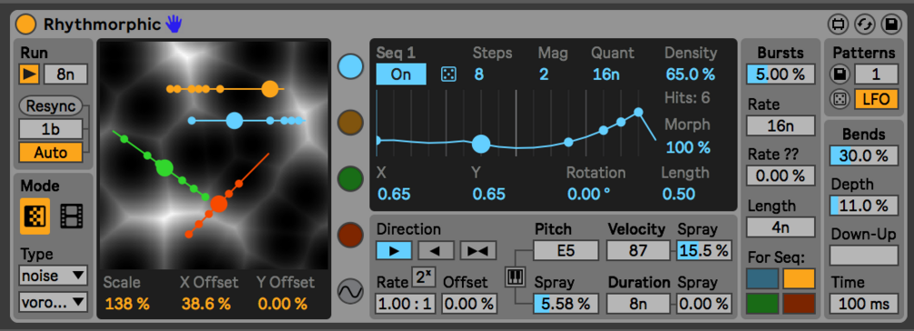Select the brown sequence 2 circle
The height and width of the screenshot is (331, 914).
pyautogui.click(x=350, y=123)
